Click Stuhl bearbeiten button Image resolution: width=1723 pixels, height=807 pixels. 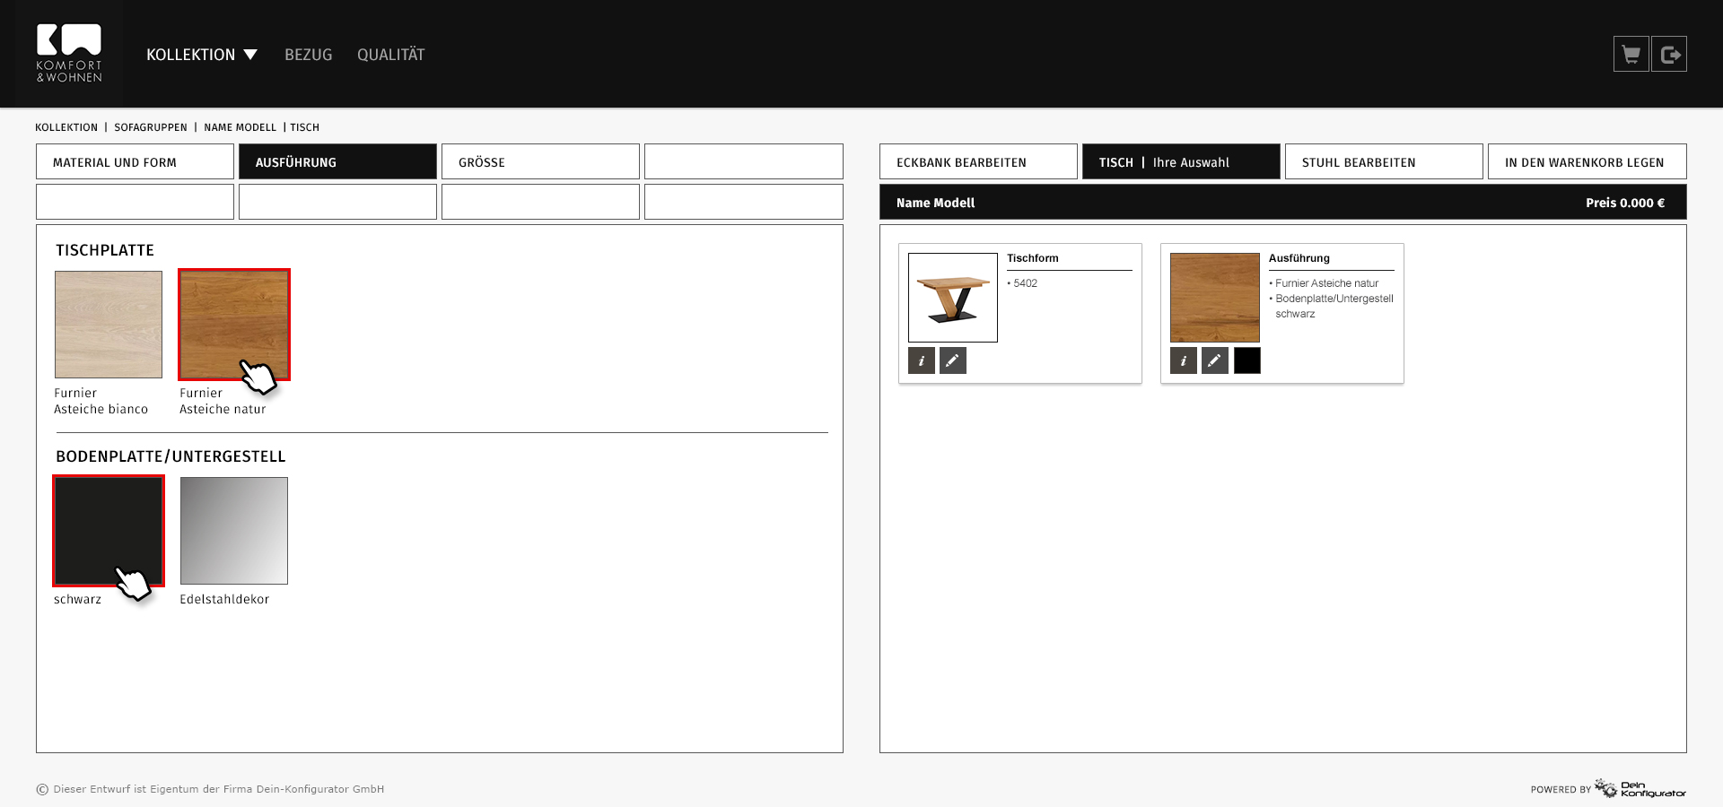coord(1384,162)
